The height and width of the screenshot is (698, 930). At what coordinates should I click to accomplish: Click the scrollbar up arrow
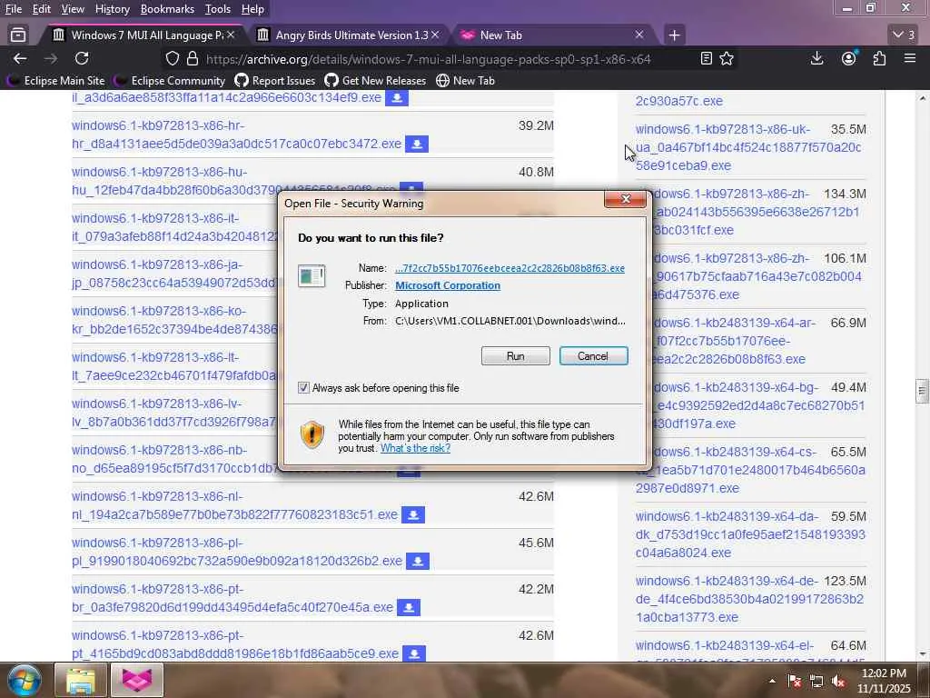(x=923, y=98)
